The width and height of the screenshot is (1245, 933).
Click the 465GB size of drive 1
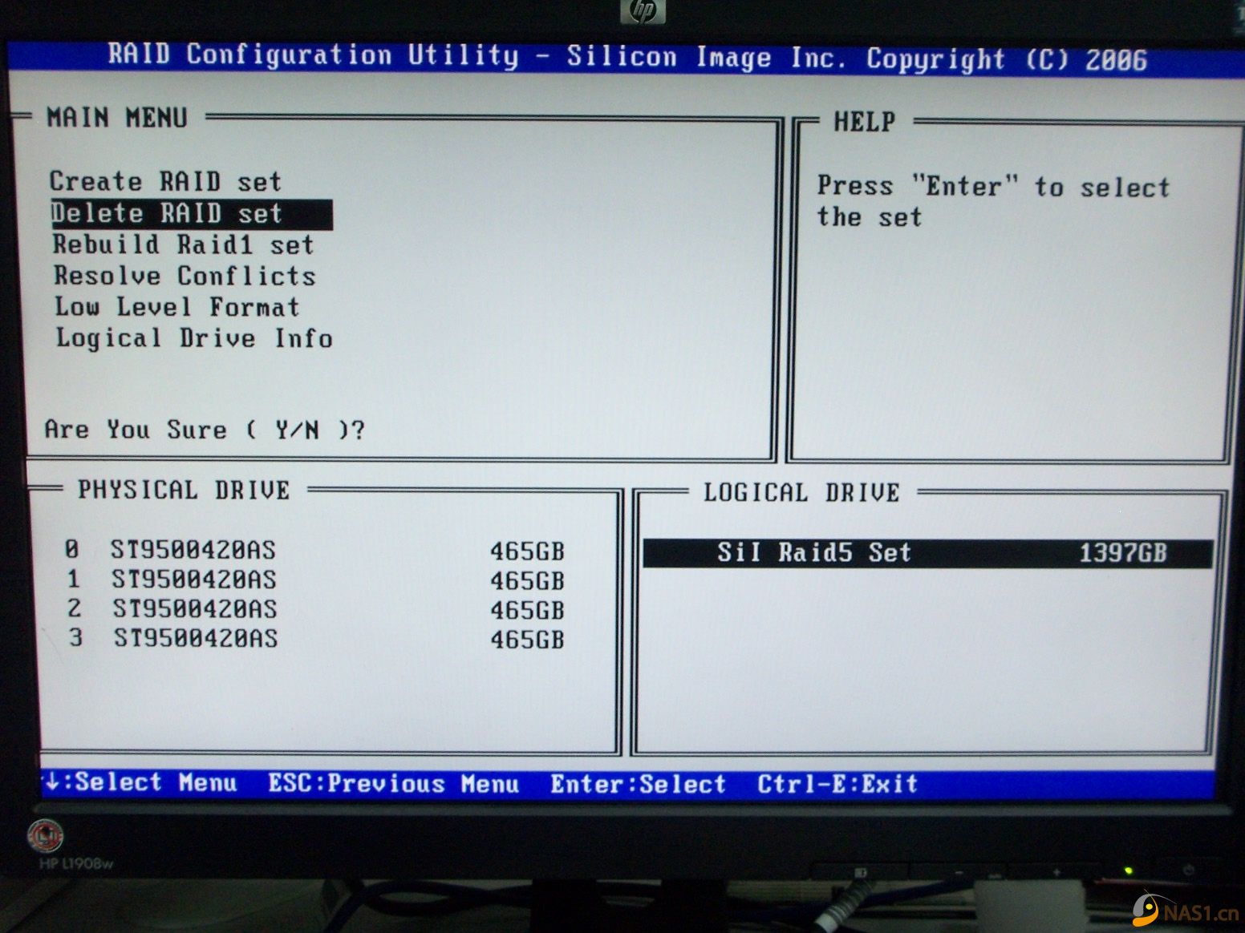(x=527, y=581)
